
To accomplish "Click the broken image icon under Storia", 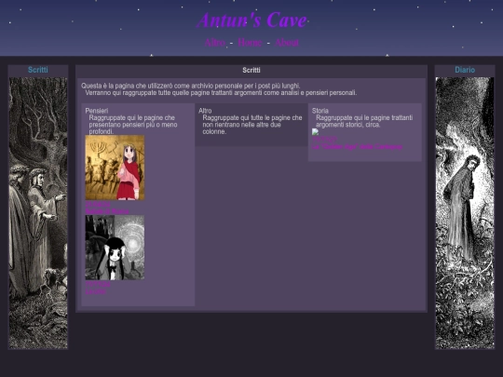I will (316, 132).
